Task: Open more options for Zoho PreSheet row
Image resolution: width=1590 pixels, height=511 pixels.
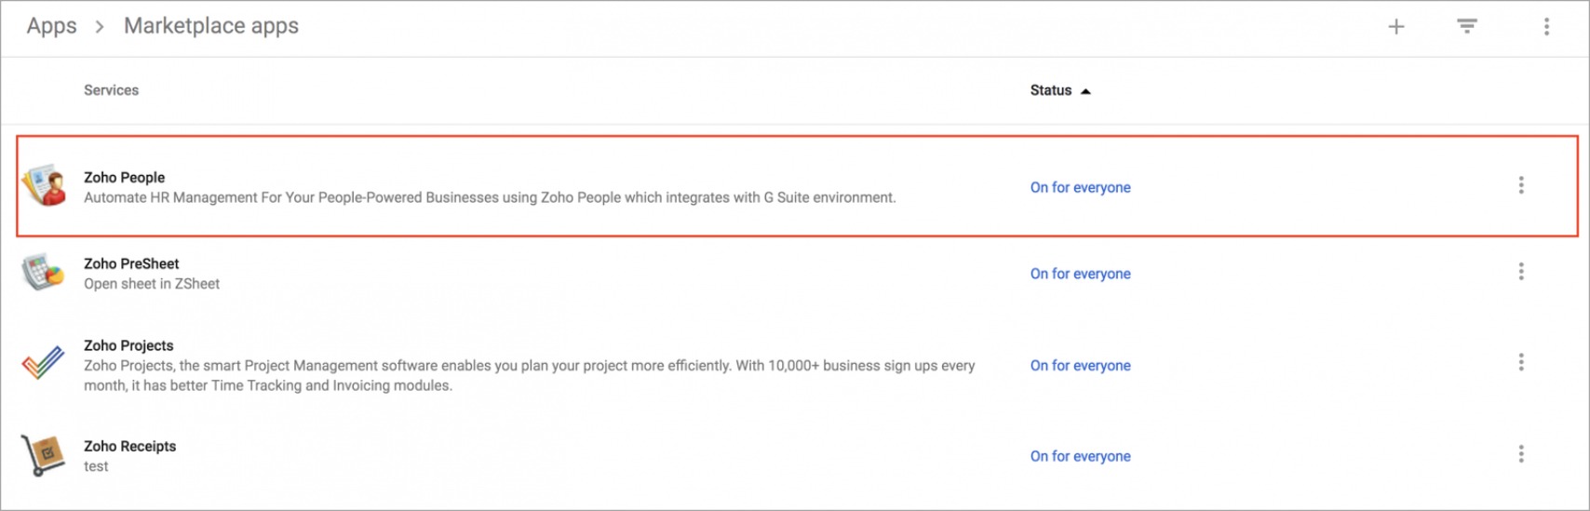Action: (x=1521, y=272)
